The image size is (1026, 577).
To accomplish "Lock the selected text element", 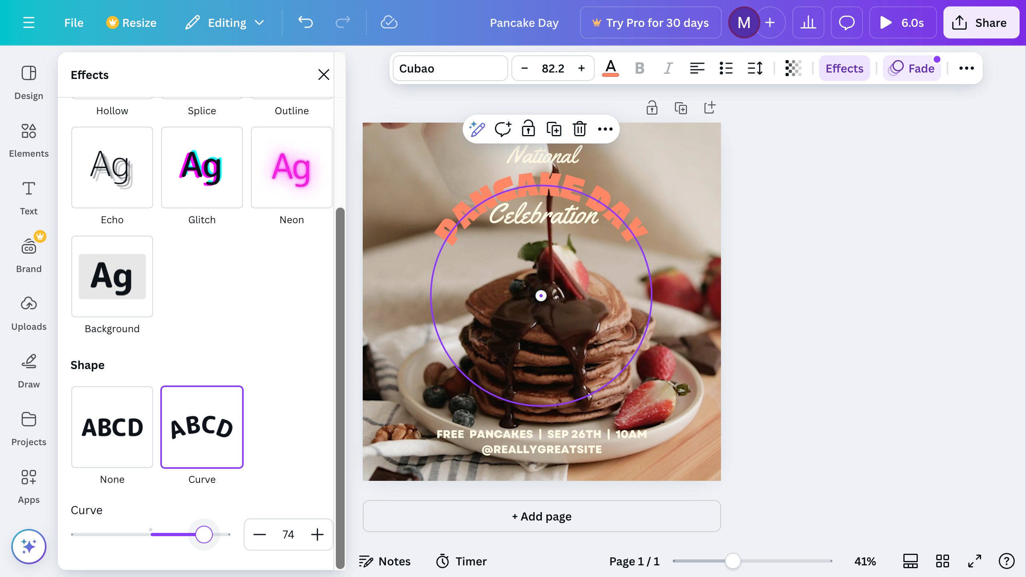I will 528,129.
